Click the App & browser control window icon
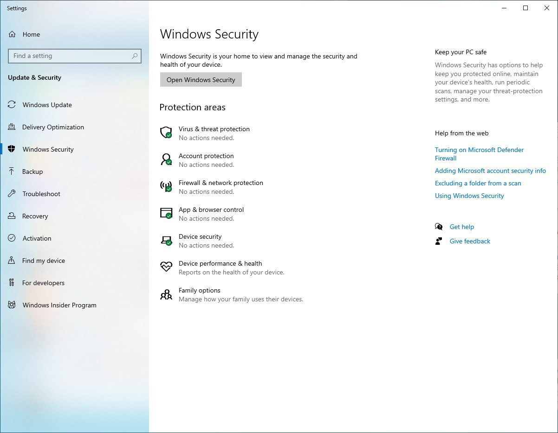 tap(166, 214)
